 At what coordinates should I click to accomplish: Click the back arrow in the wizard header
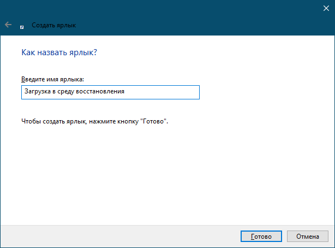(x=8, y=25)
